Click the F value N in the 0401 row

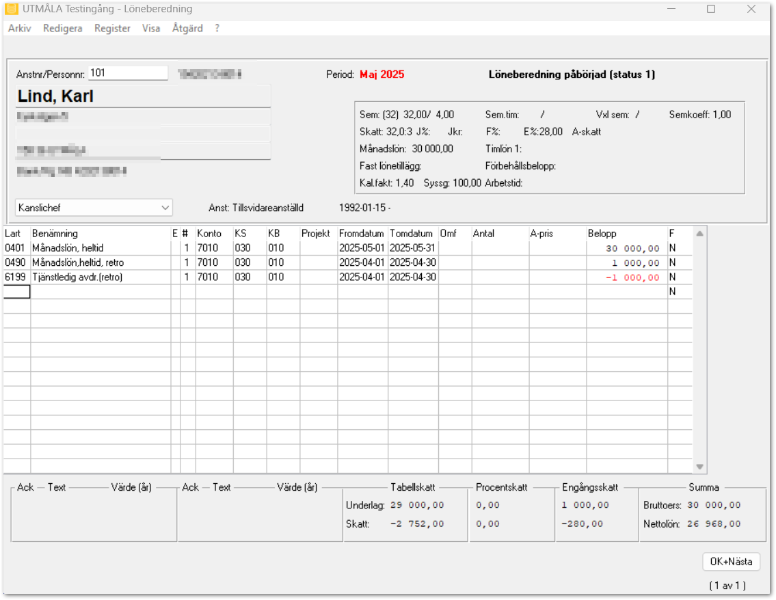tap(672, 248)
